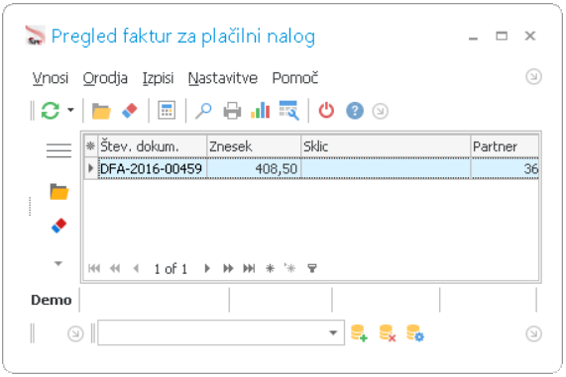Go to last record navigator button
This screenshot has width=566, height=377.
point(249,268)
